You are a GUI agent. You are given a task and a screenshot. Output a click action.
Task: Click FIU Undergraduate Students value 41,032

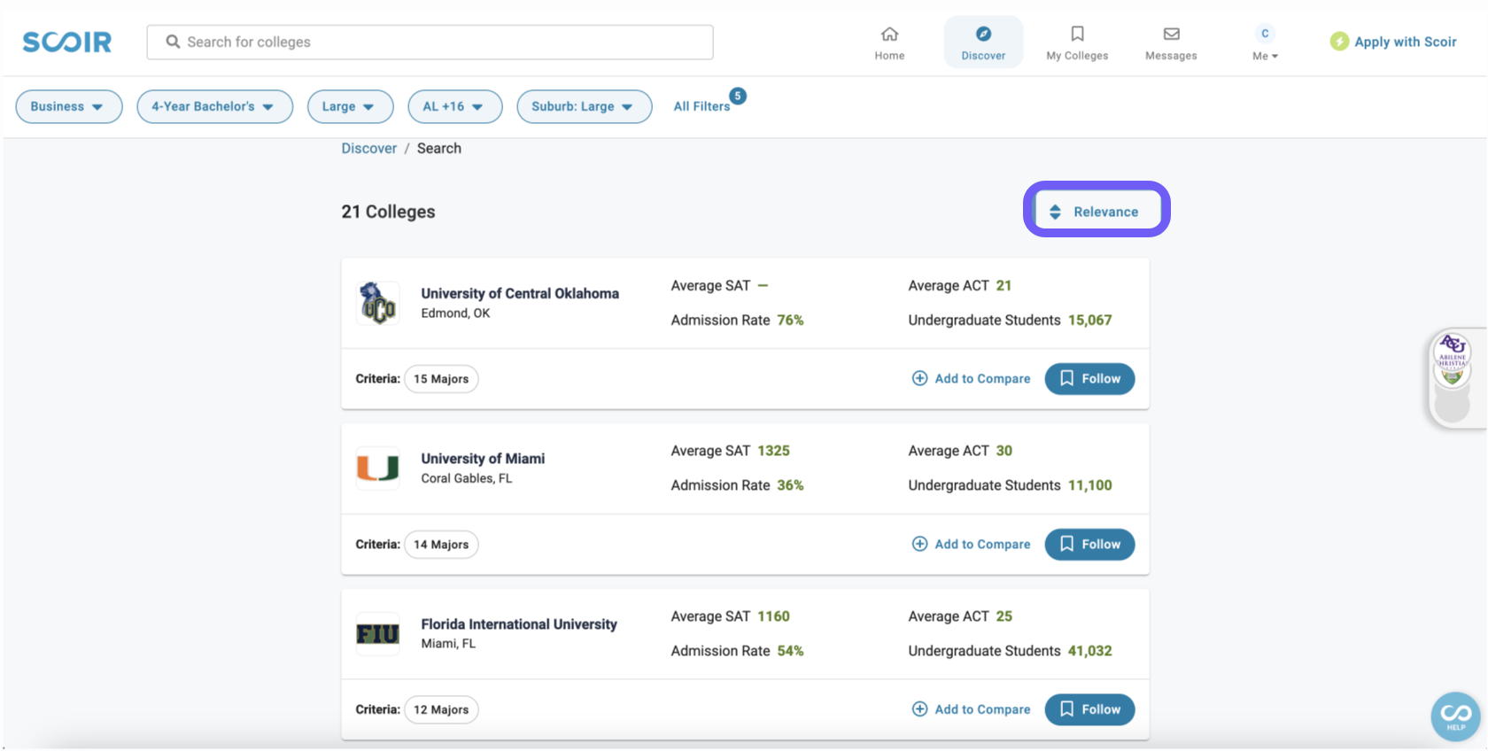click(1089, 650)
